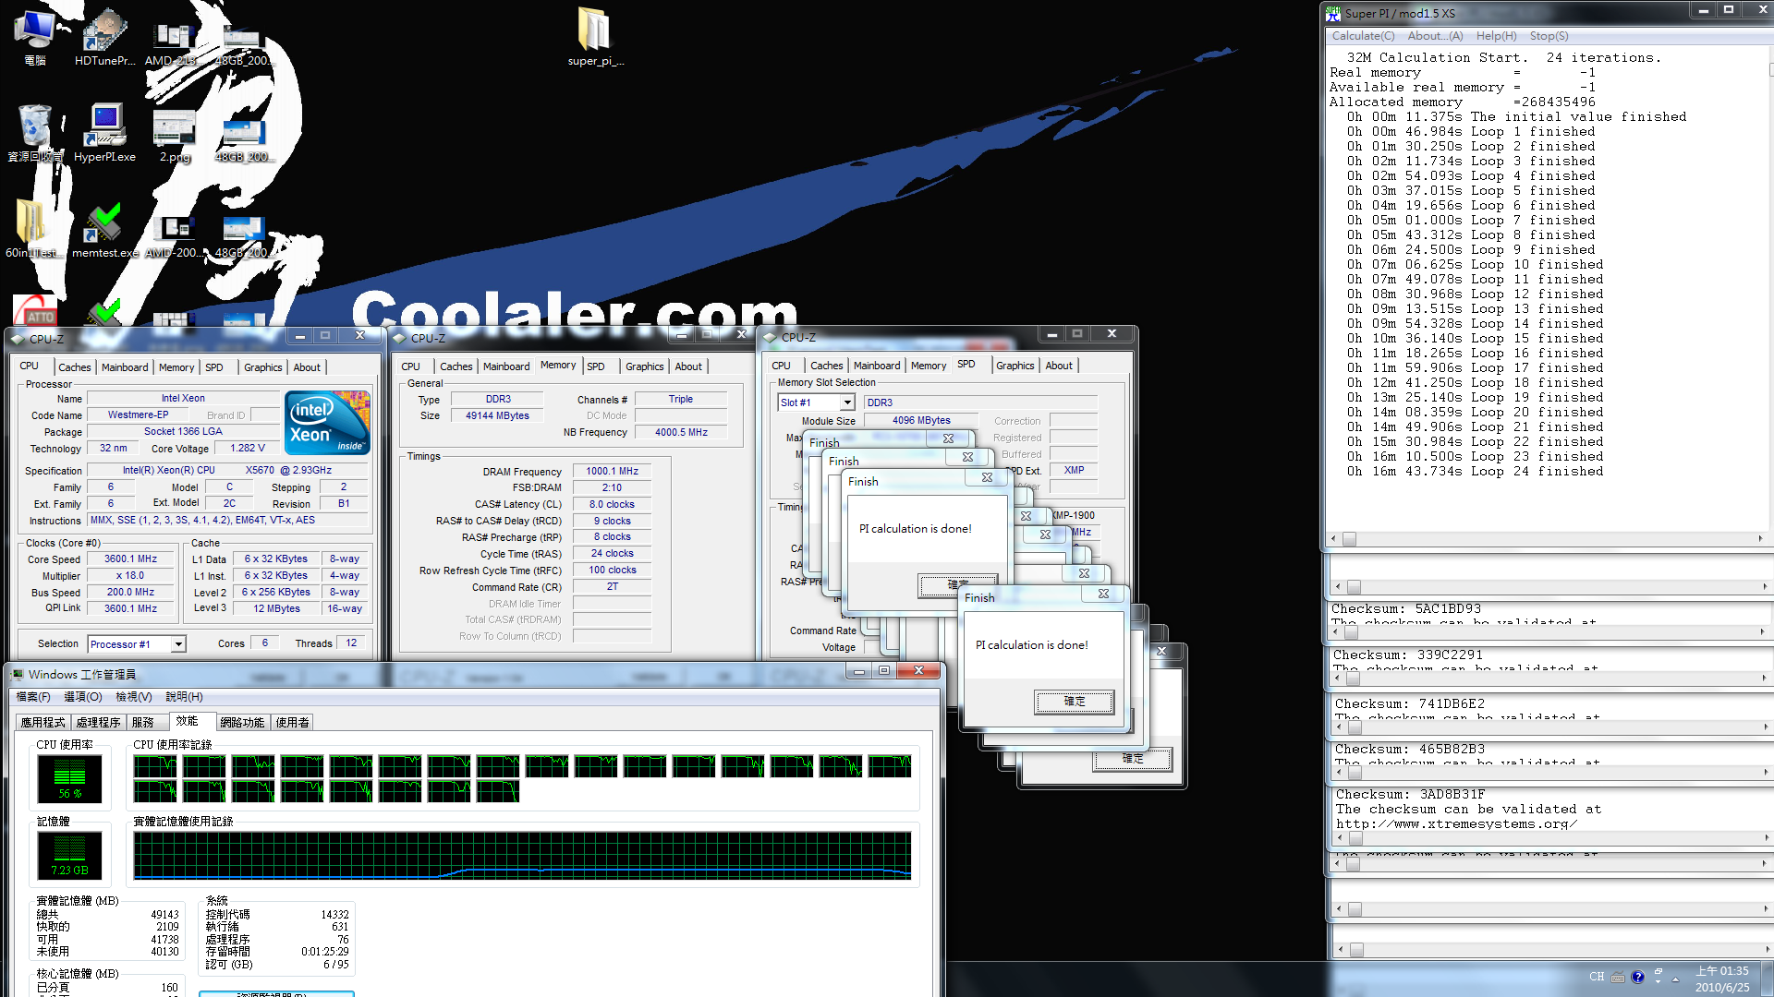The image size is (1774, 997).
Task: Close the PI calculation dialog over SPD tab
Action: point(987,478)
